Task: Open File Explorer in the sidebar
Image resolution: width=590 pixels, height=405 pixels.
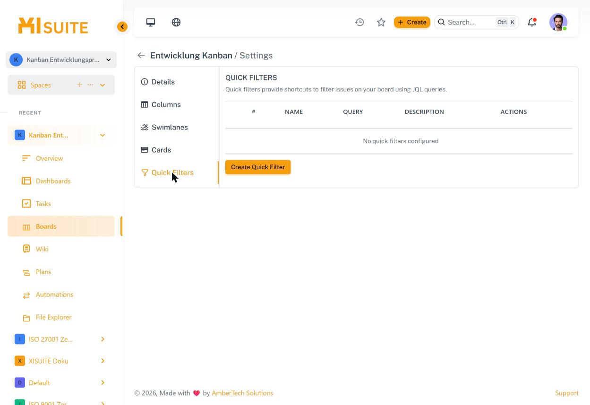Action: 61,317
